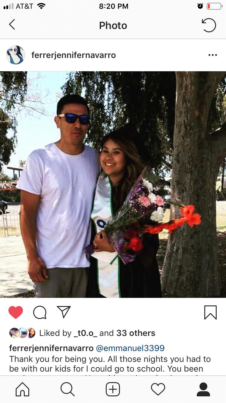Open the Activity heart tab
This screenshot has width=226, height=403.
(x=158, y=389)
